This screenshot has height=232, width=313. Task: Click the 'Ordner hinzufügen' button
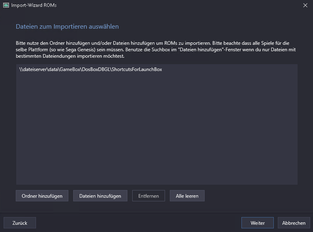(42, 196)
